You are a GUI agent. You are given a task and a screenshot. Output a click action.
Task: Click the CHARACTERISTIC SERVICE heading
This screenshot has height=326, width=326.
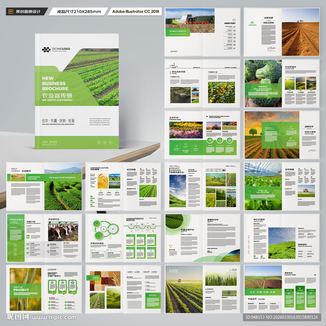135,219
